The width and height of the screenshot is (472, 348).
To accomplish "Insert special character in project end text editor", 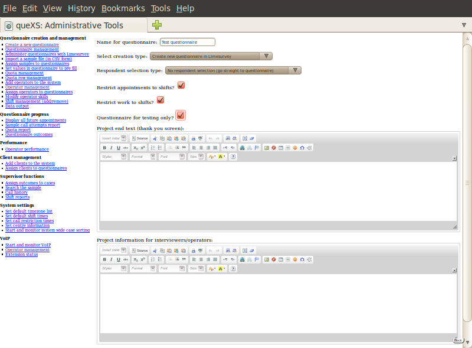I will pos(302,147).
